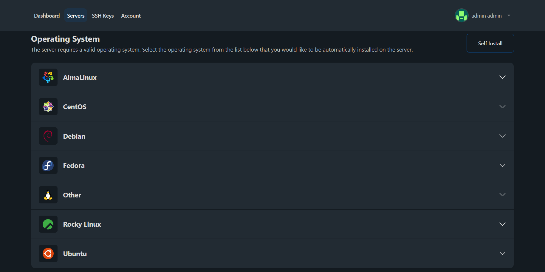Expand the Debian chevron arrow
Screen dimensions: 545x272
point(502,136)
